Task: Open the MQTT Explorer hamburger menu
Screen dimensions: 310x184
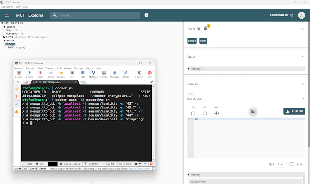Action: 7,15
